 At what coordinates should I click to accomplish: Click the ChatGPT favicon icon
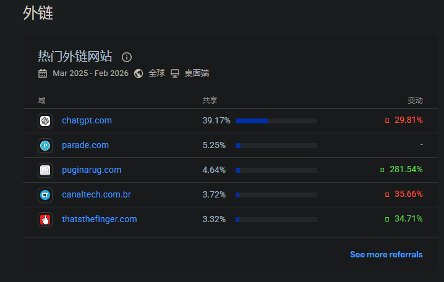[x=45, y=121]
